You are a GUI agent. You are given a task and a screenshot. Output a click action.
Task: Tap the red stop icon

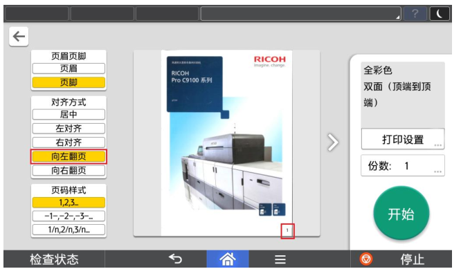point(366,259)
